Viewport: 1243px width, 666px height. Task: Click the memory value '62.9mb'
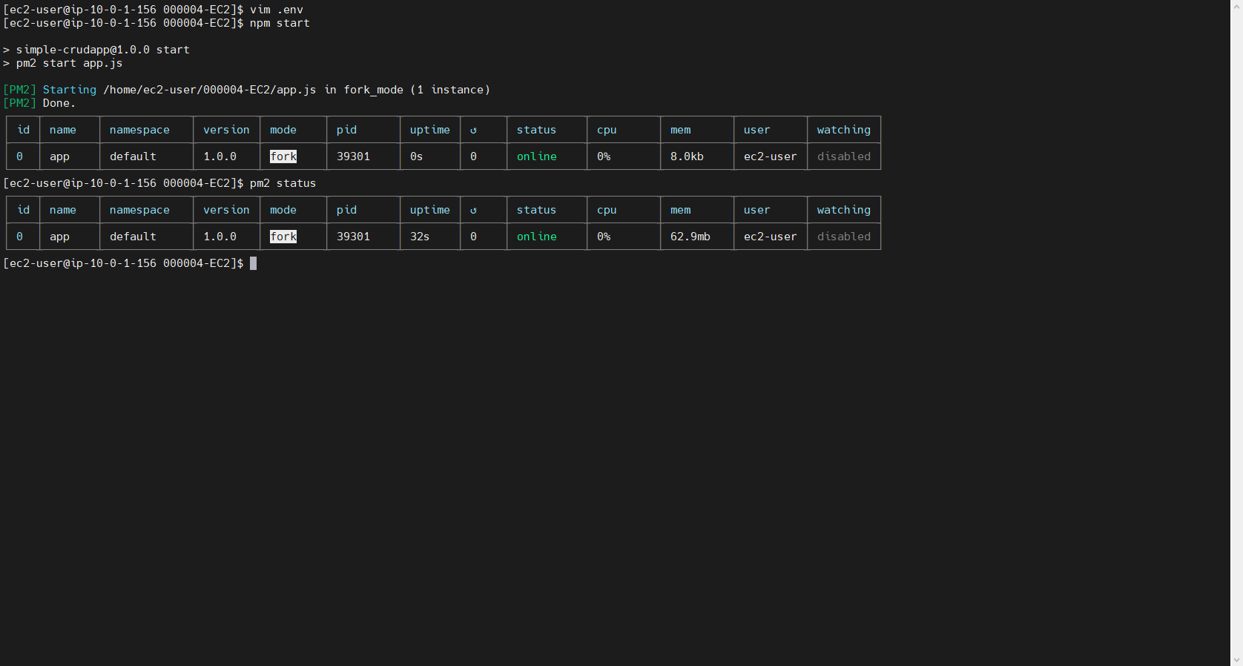(x=690, y=237)
